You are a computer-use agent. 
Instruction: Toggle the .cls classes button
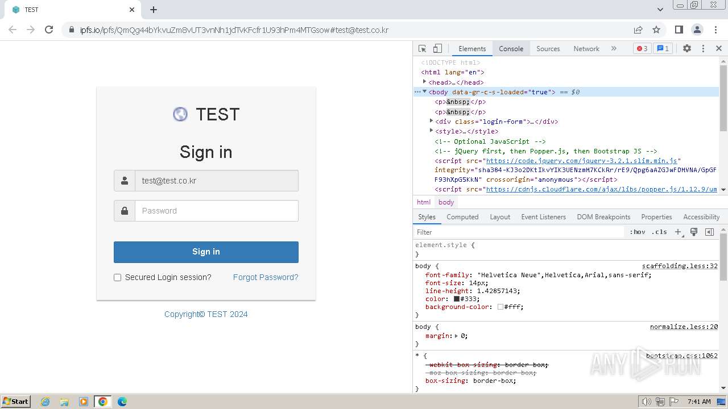point(659,232)
